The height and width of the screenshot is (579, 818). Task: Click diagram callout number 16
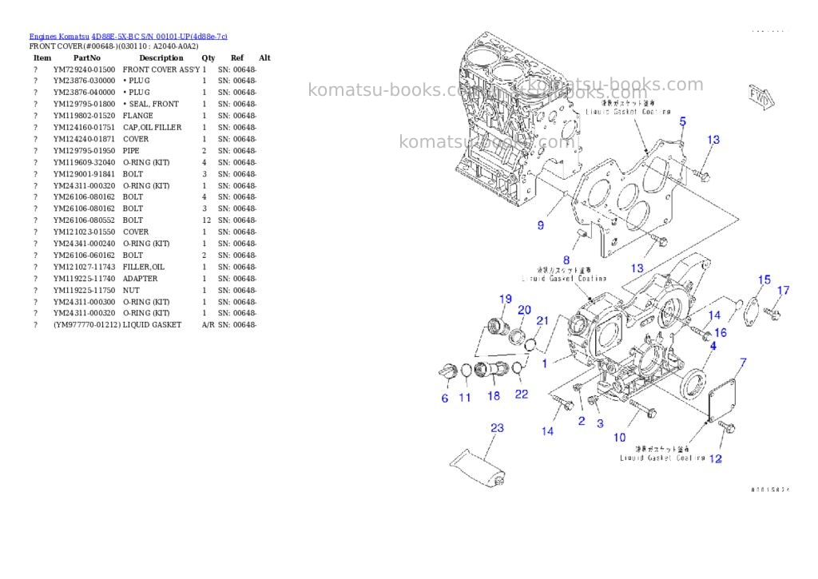point(721,333)
